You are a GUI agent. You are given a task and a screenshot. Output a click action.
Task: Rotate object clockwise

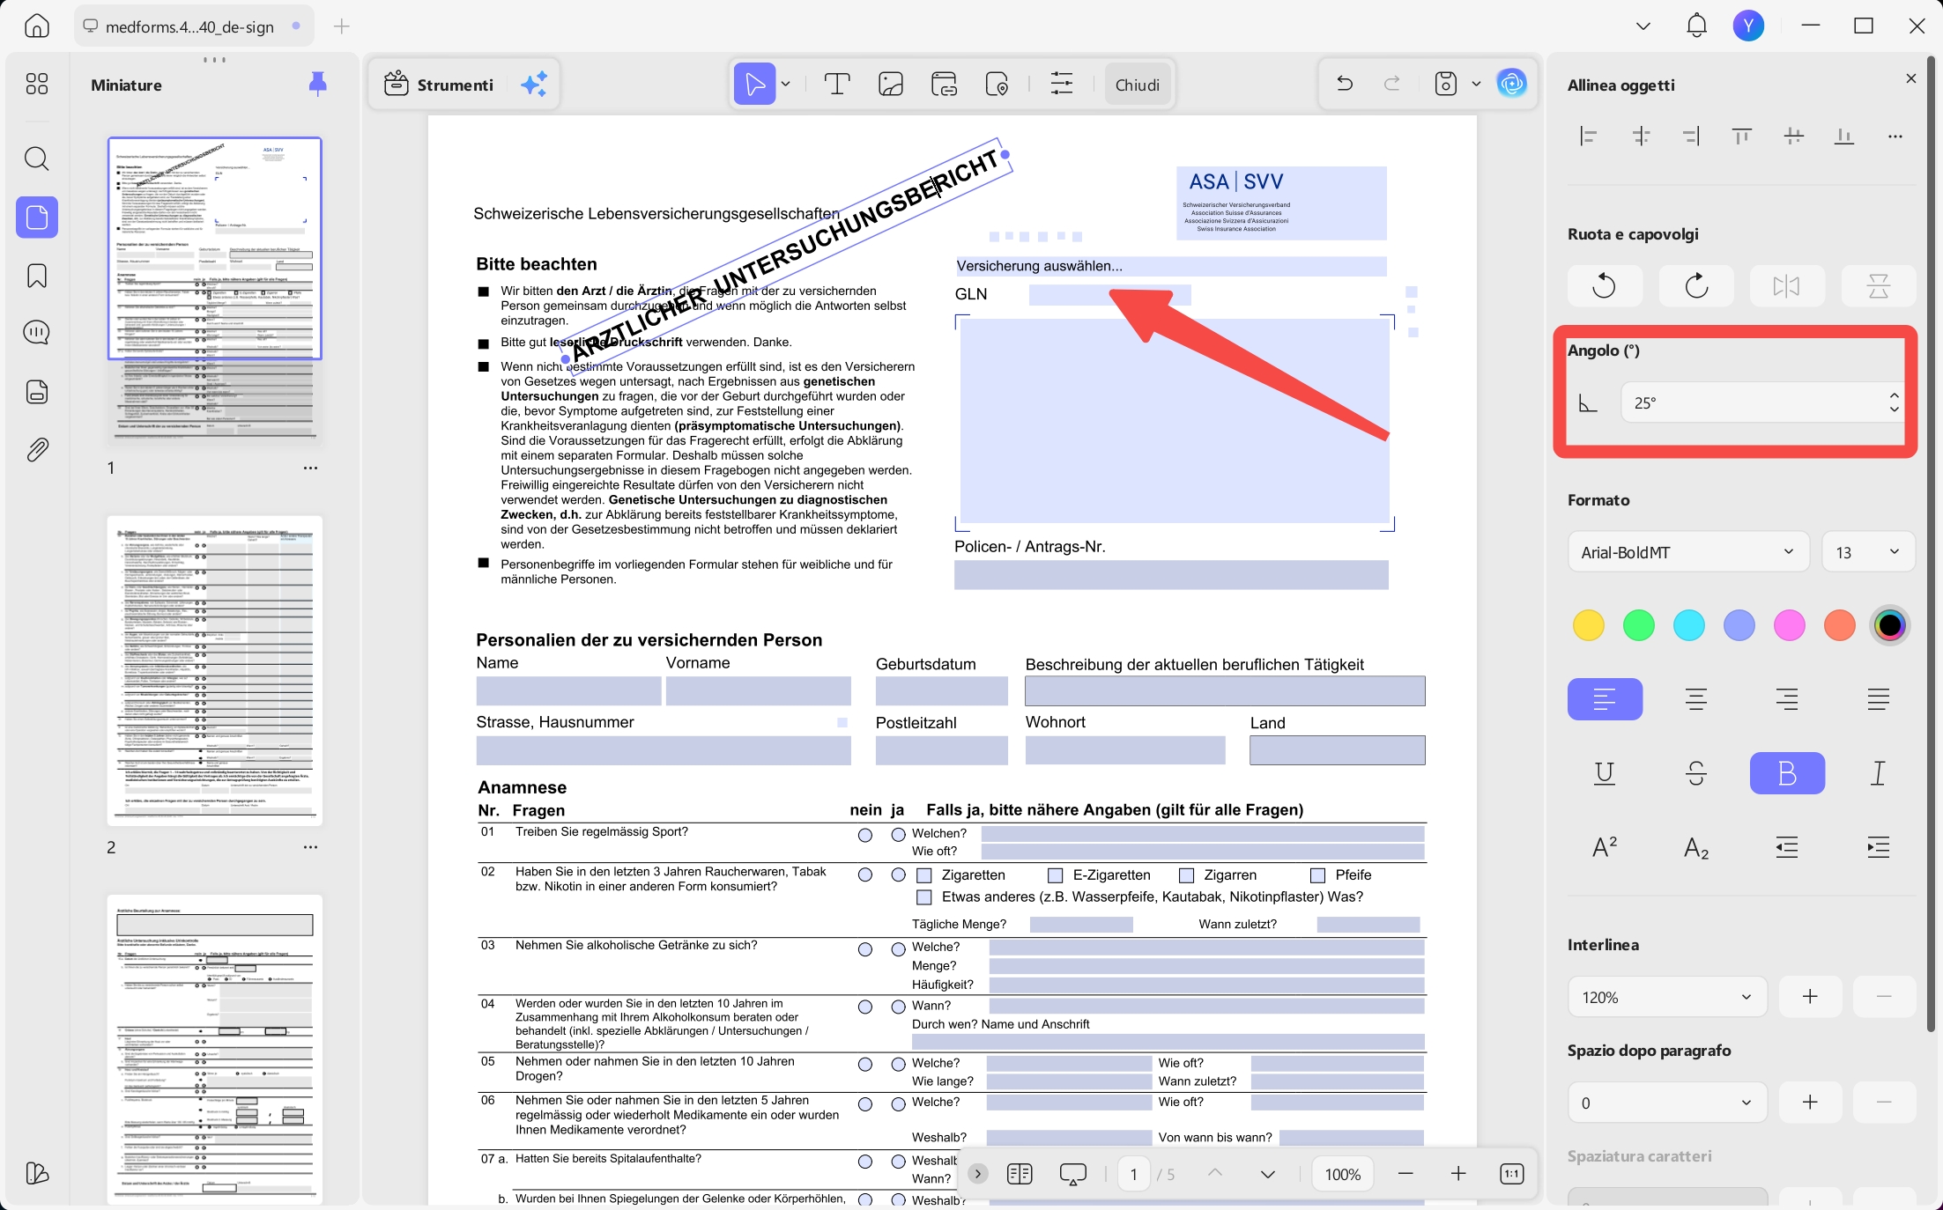coord(1696,286)
